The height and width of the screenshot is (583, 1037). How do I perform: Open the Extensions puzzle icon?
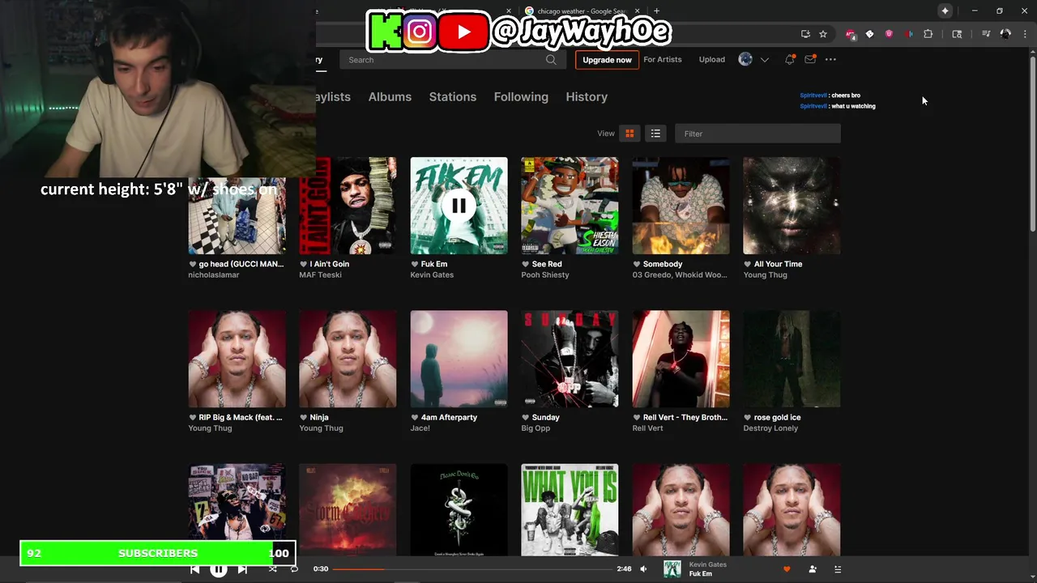point(928,34)
